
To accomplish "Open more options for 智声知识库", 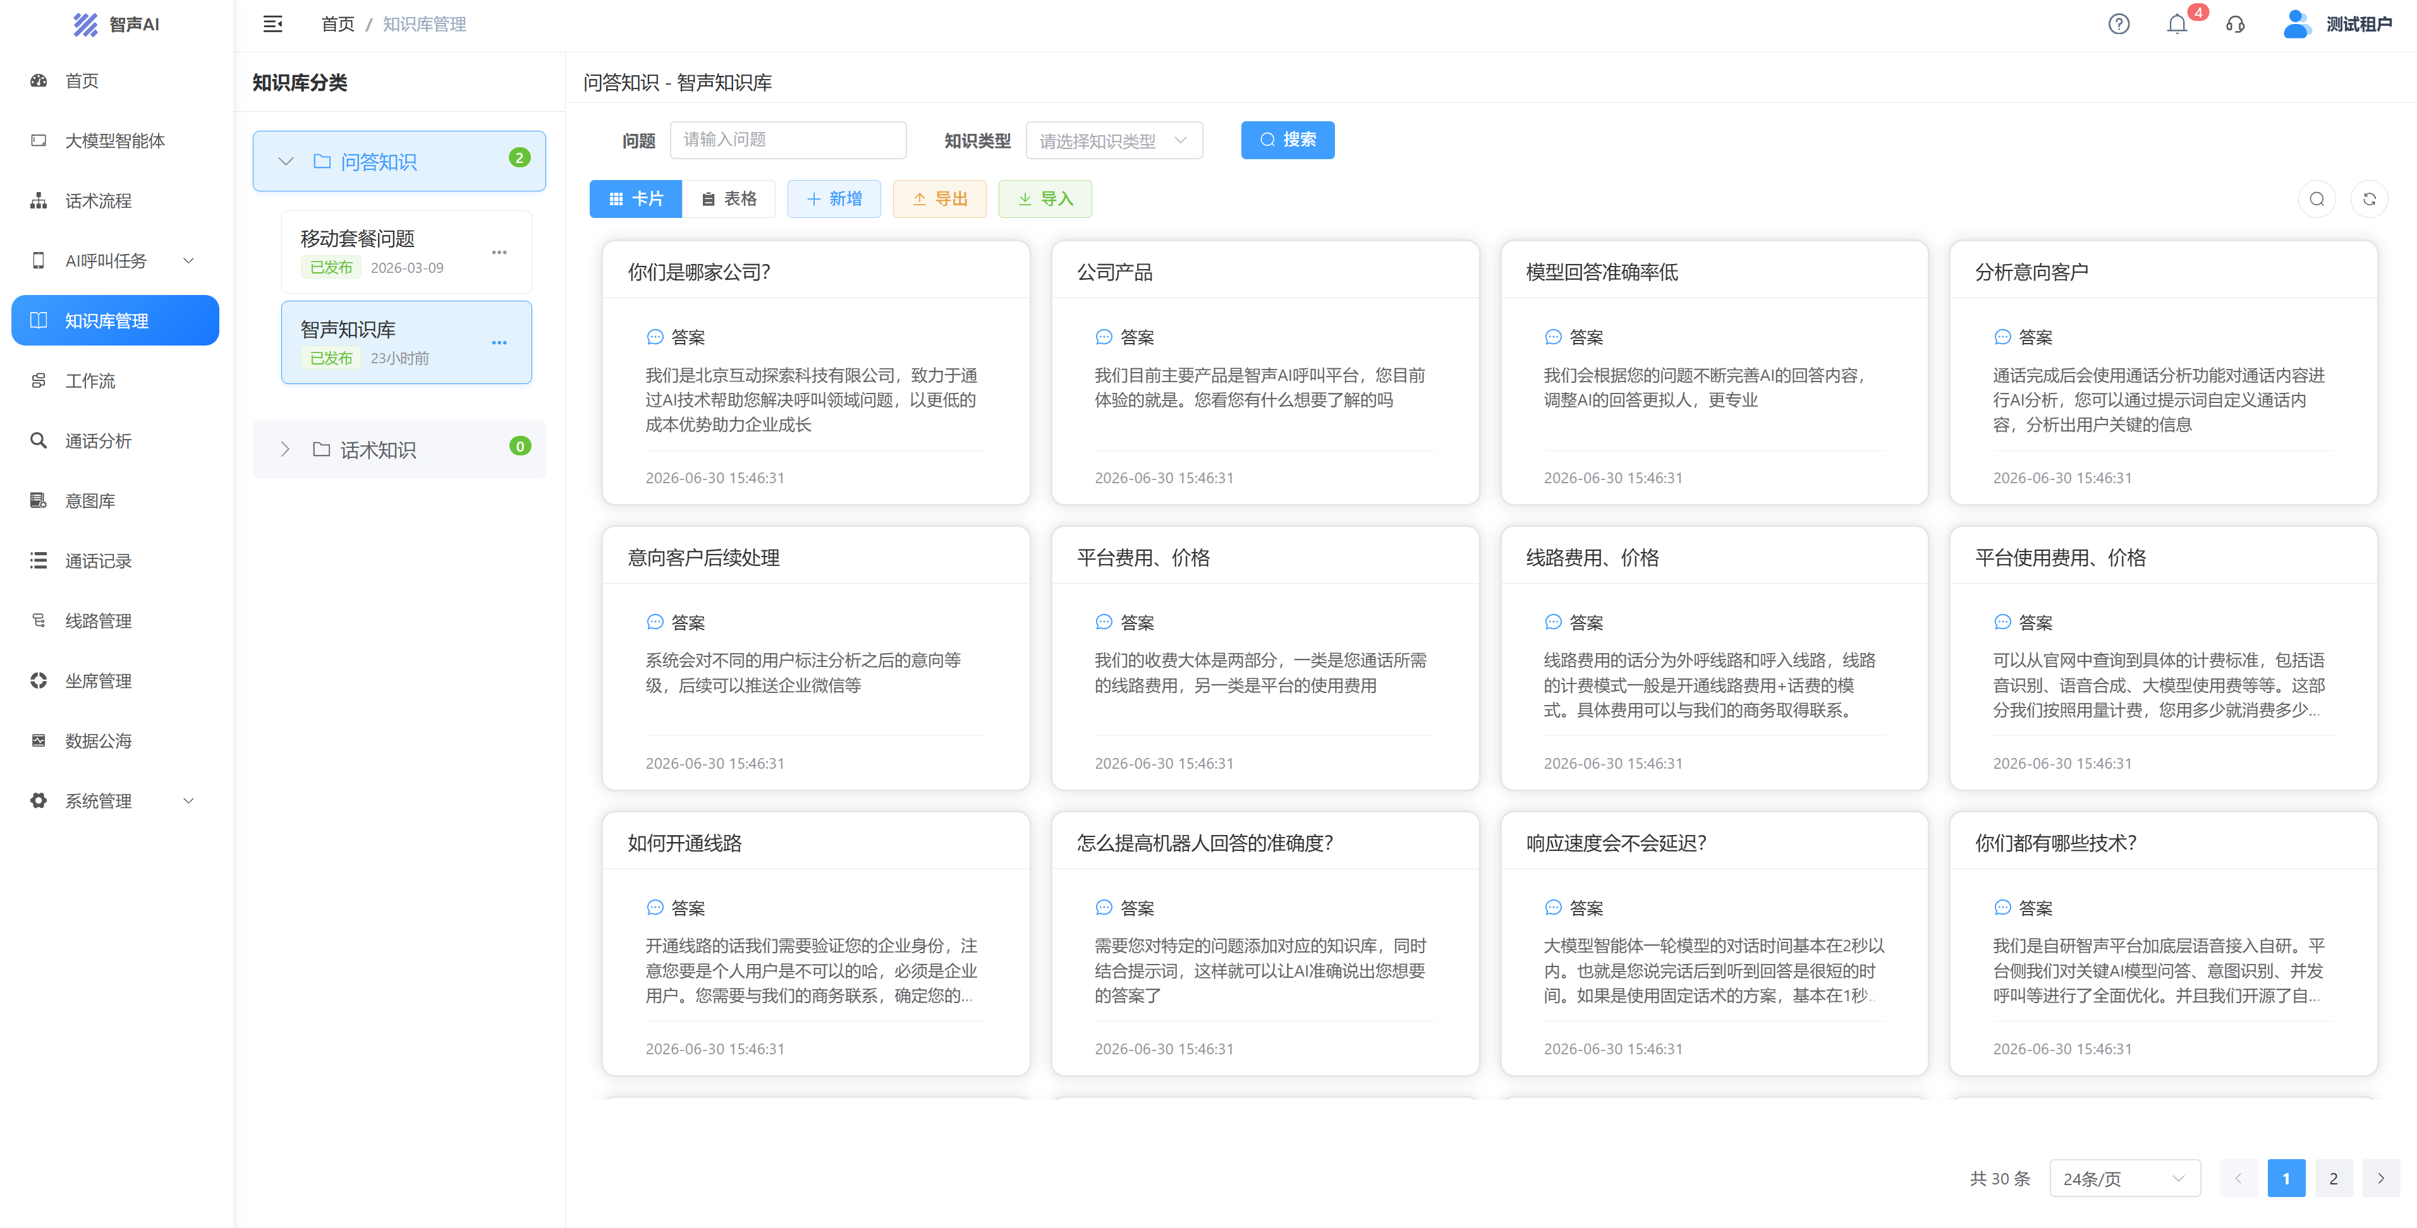I will pyautogui.click(x=499, y=343).
